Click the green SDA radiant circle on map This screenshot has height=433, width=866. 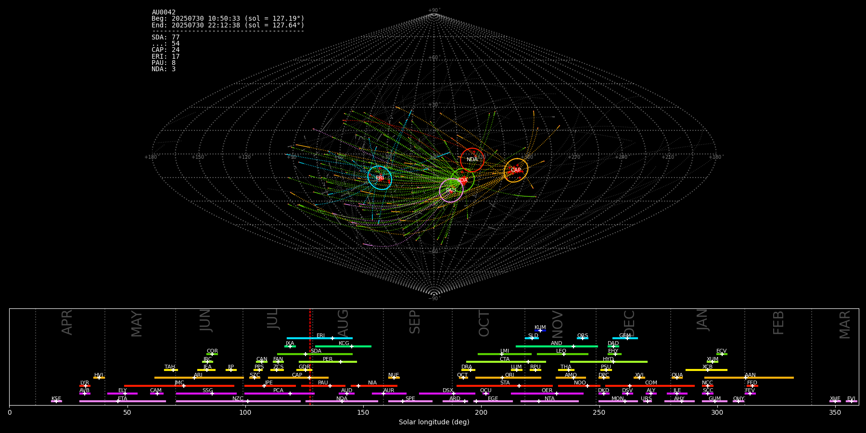(462, 180)
